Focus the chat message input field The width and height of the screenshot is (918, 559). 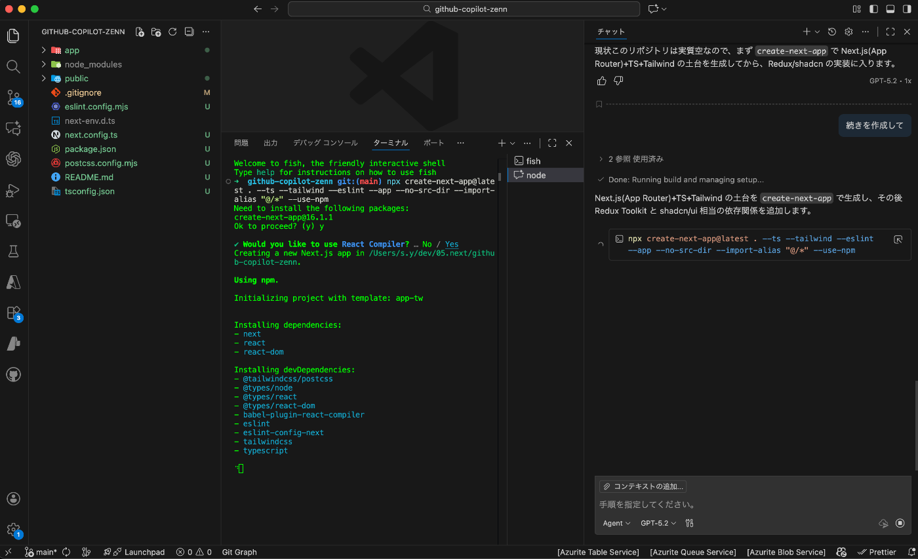pyautogui.click(x=752, y=505)
